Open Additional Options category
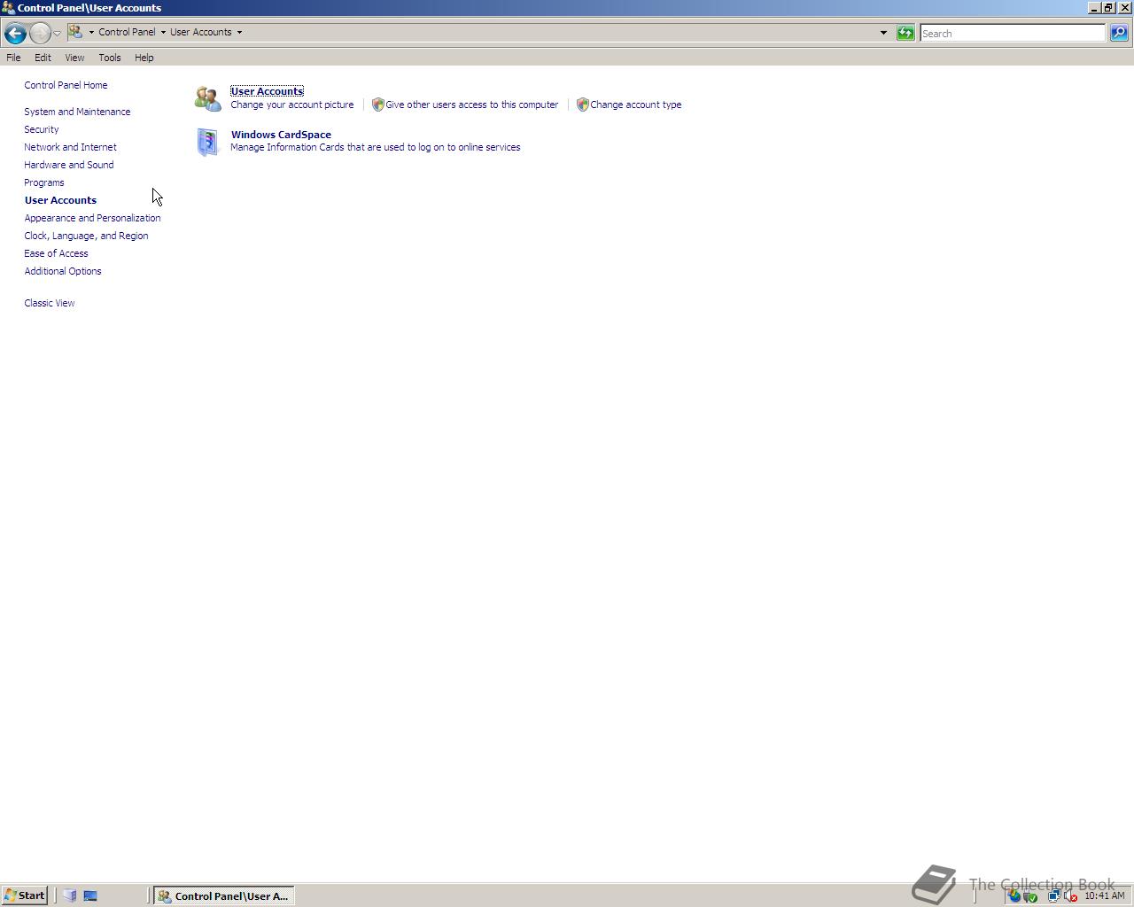Screen dimensions: 1134x907 pos(63,271)
